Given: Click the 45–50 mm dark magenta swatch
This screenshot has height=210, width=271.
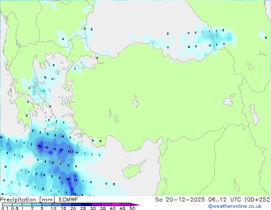Looking at the screenshot, I should (126, 204).
